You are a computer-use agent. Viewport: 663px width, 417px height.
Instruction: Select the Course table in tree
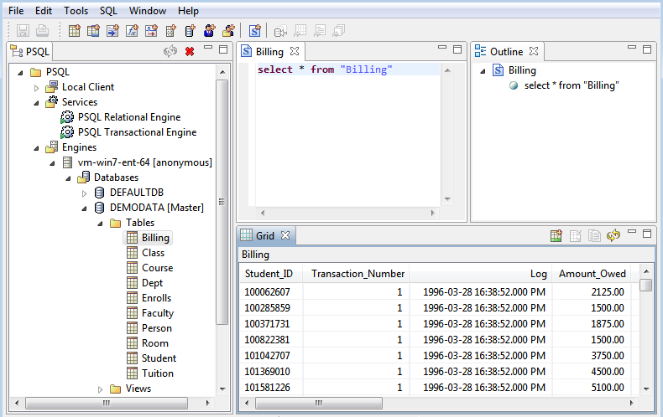[x=157, y=268]
